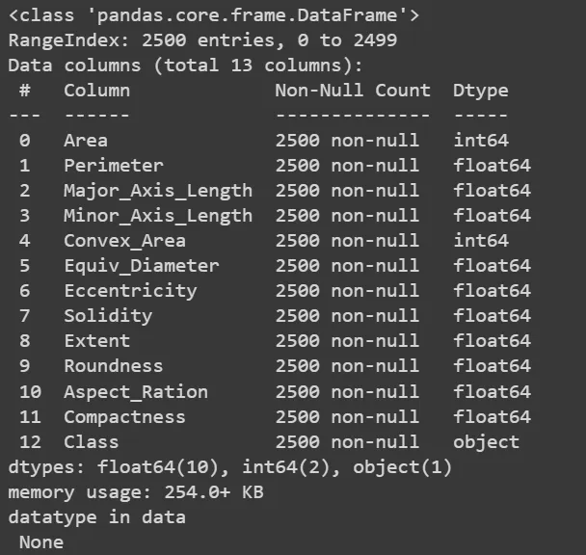Click the 'Equiv_Diameter' column name
This screenshot has height=555, width=586.
(x=142, y=266)
